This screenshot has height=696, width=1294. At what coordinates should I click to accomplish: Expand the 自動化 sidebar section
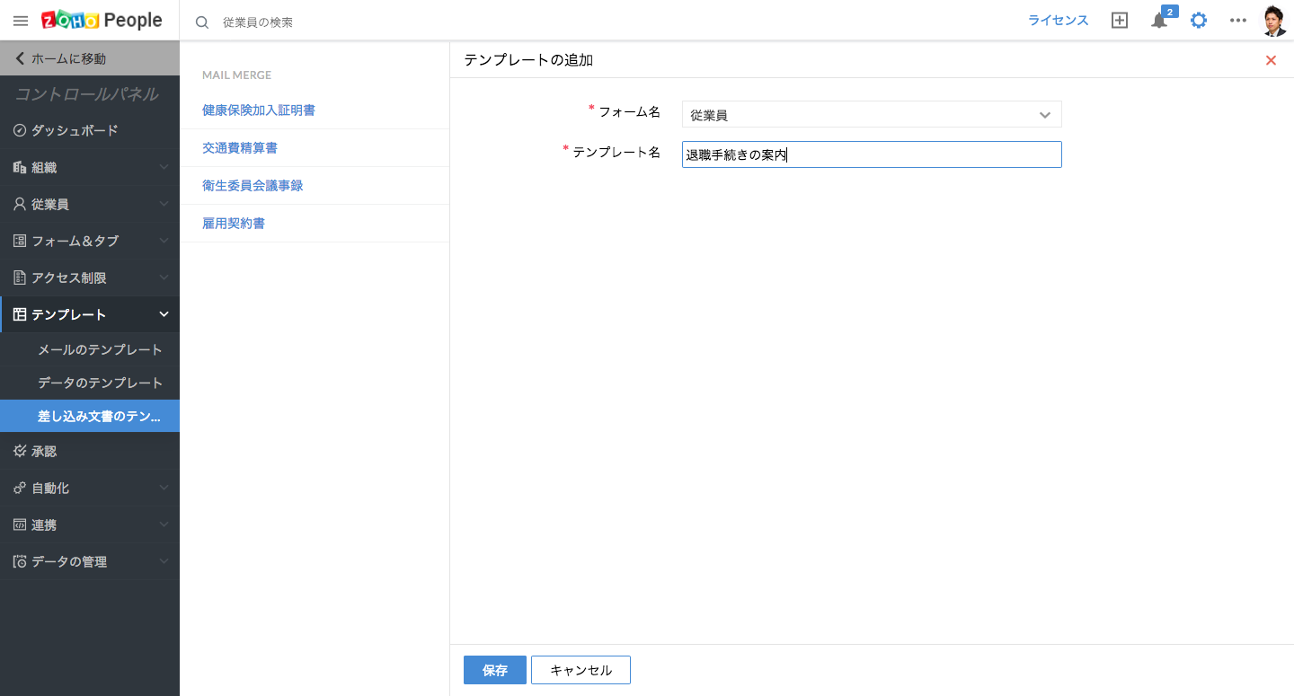[90, 488]
